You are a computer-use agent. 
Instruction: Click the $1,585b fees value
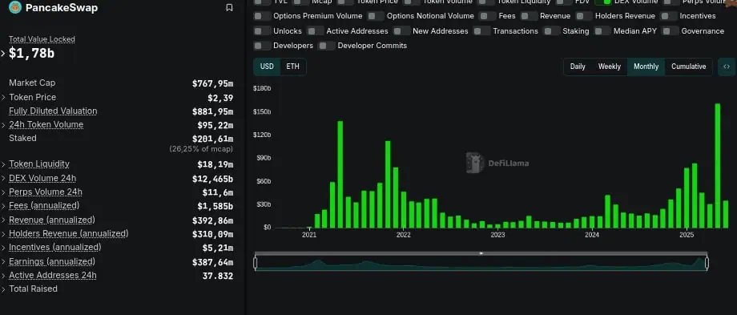tap(215, 207)
